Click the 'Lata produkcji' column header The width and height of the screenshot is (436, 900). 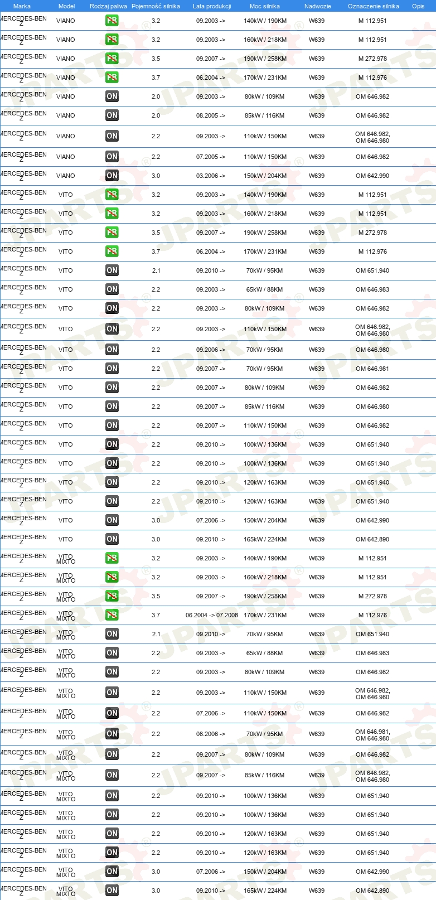pyautogui.click(x=212, y=6)
